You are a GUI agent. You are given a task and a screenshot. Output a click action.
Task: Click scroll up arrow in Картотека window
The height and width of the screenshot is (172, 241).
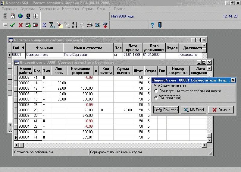[204, 46]
